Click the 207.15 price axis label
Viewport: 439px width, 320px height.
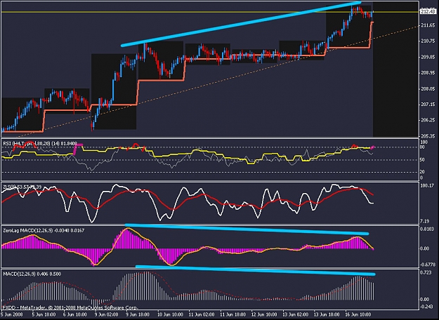point(428,105)
